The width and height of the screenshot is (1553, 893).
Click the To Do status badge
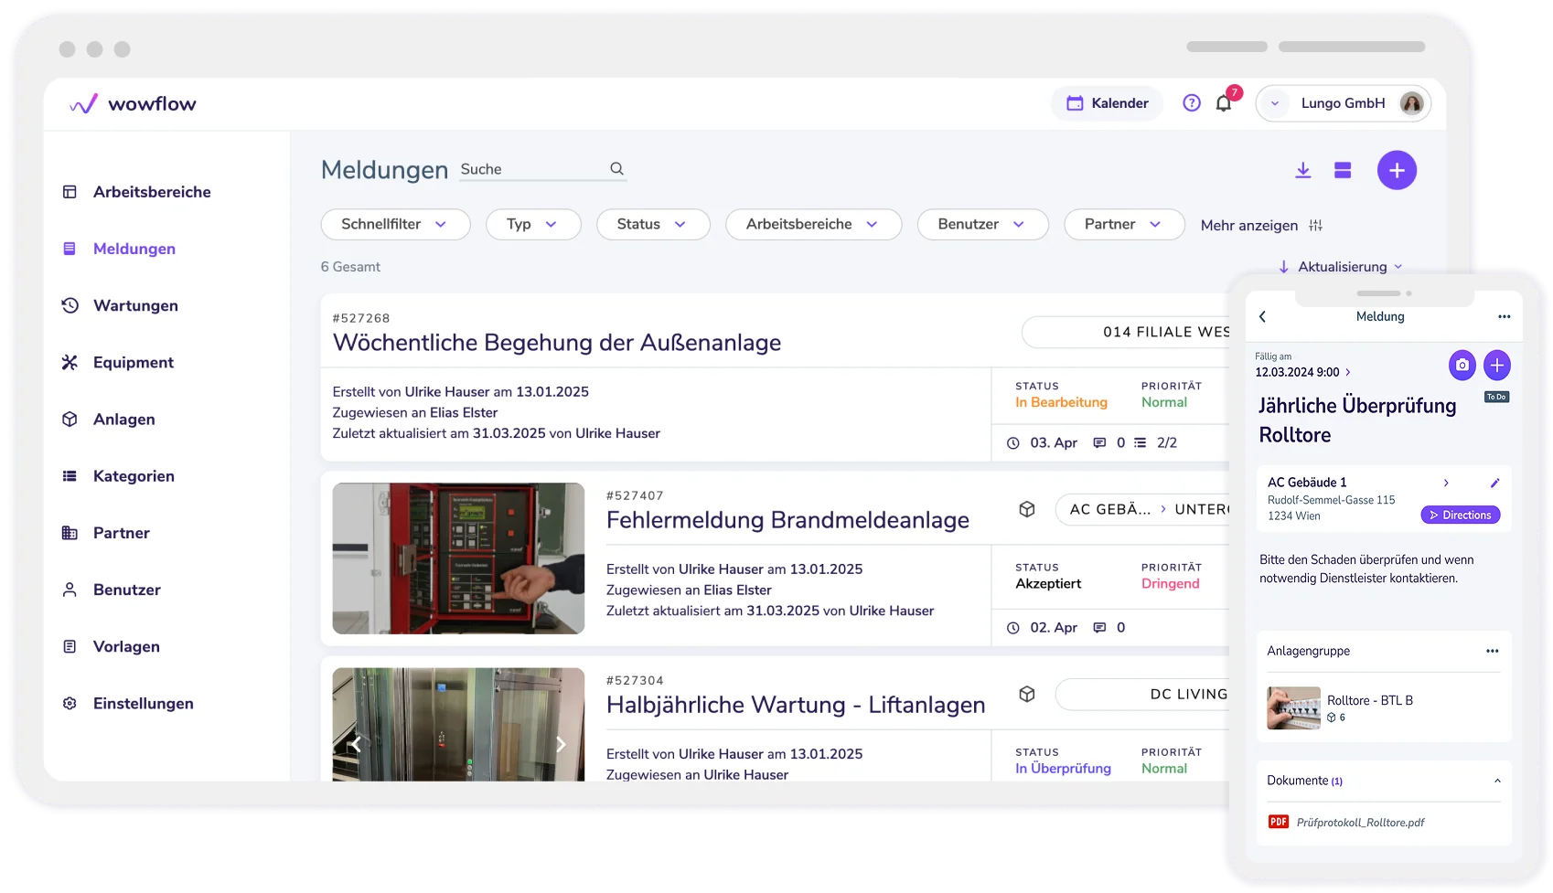1496,397
